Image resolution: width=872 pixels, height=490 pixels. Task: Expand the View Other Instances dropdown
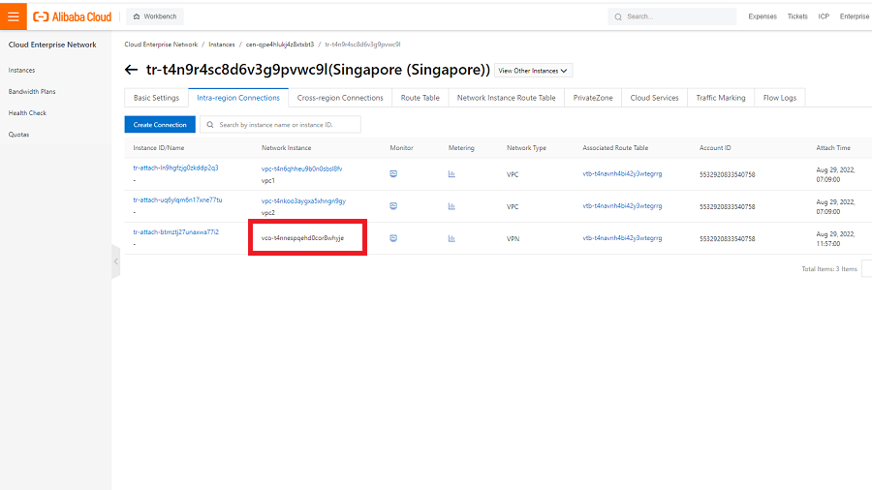[x=533, y=71]
